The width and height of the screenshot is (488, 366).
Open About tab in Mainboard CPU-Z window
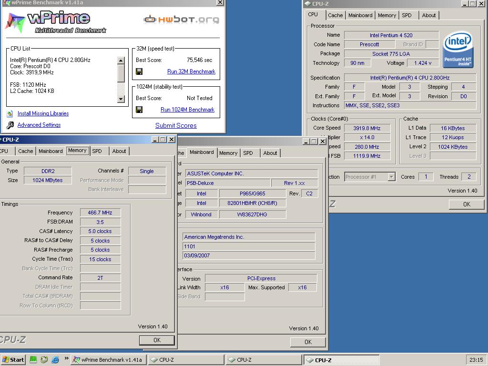[x=270, y=153]
